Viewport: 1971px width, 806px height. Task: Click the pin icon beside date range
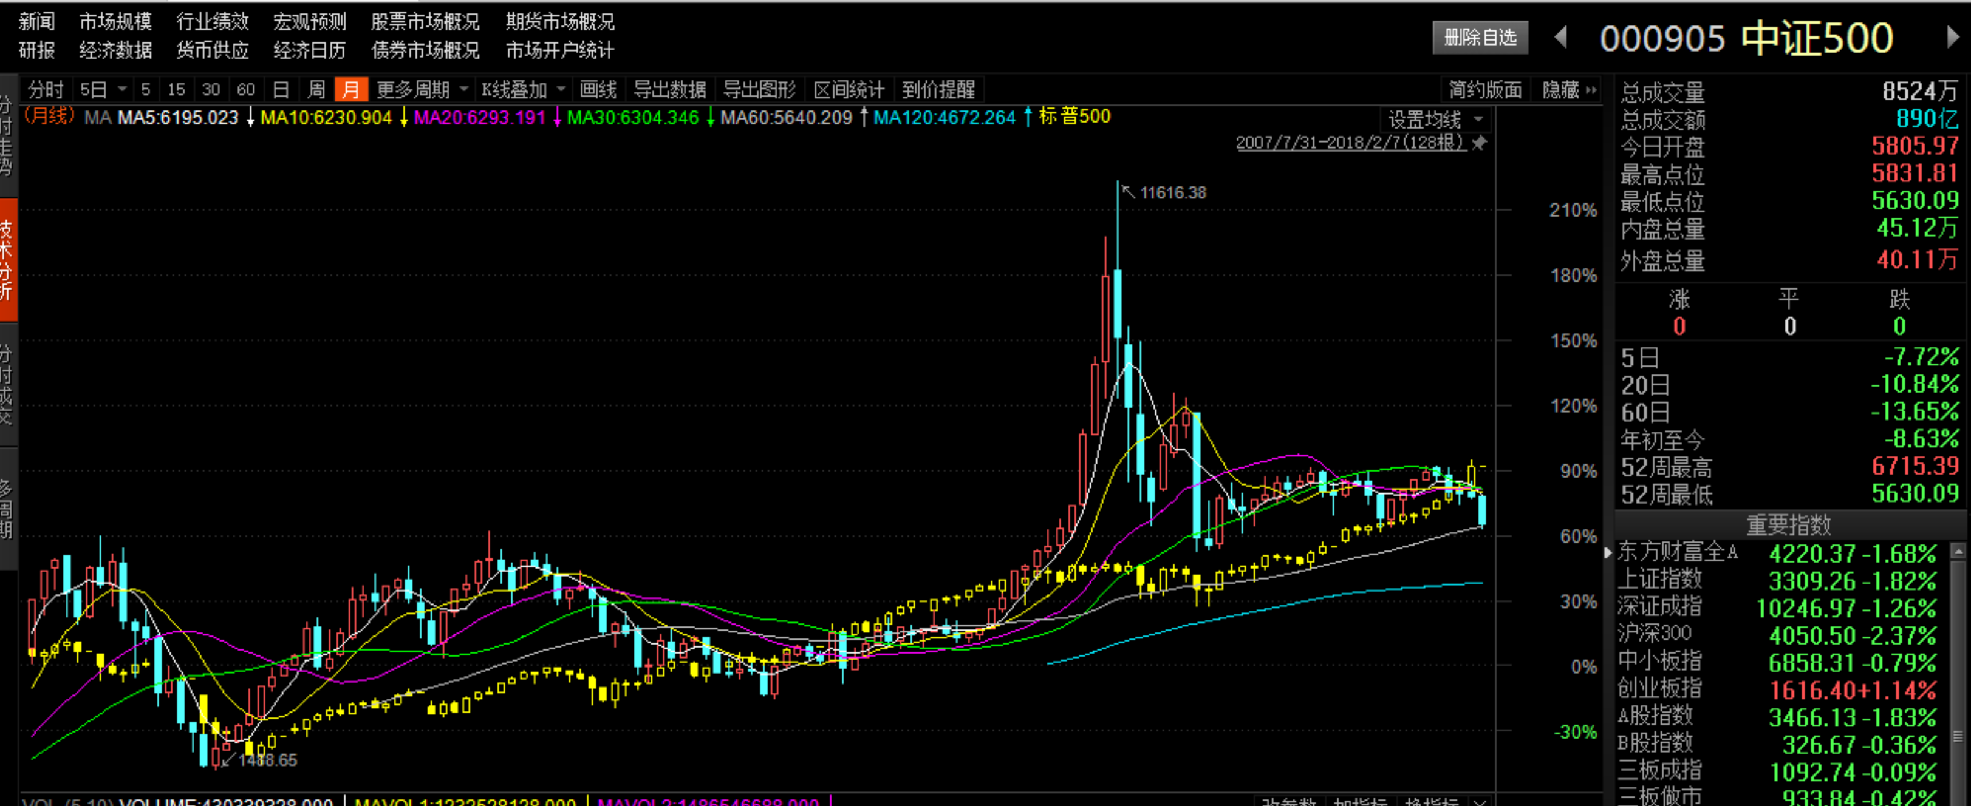[x=1480, y=143]
